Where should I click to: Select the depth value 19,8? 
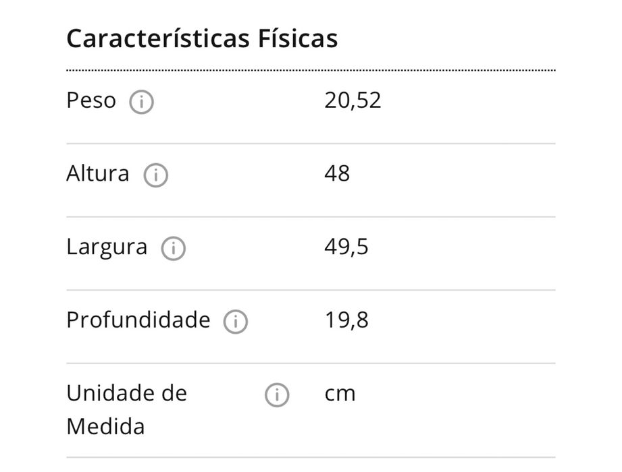click(x=346, y=320)
